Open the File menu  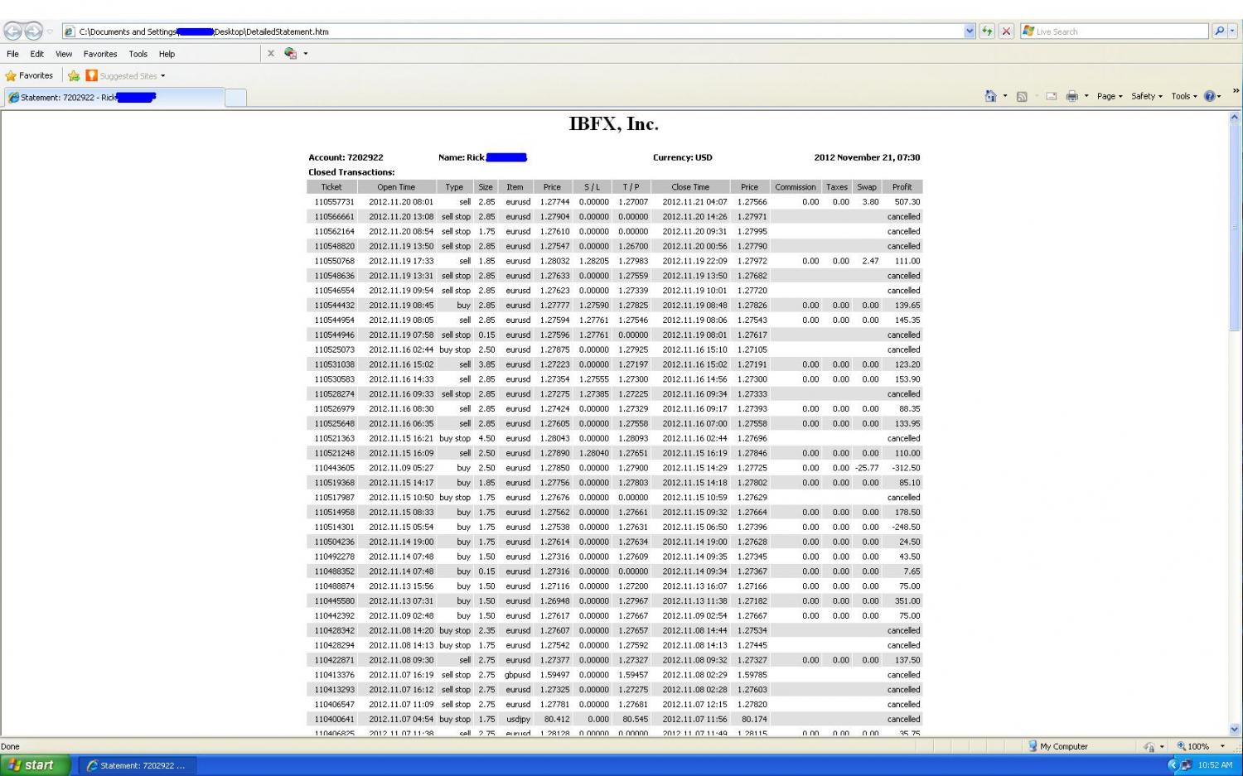point(12,54)
